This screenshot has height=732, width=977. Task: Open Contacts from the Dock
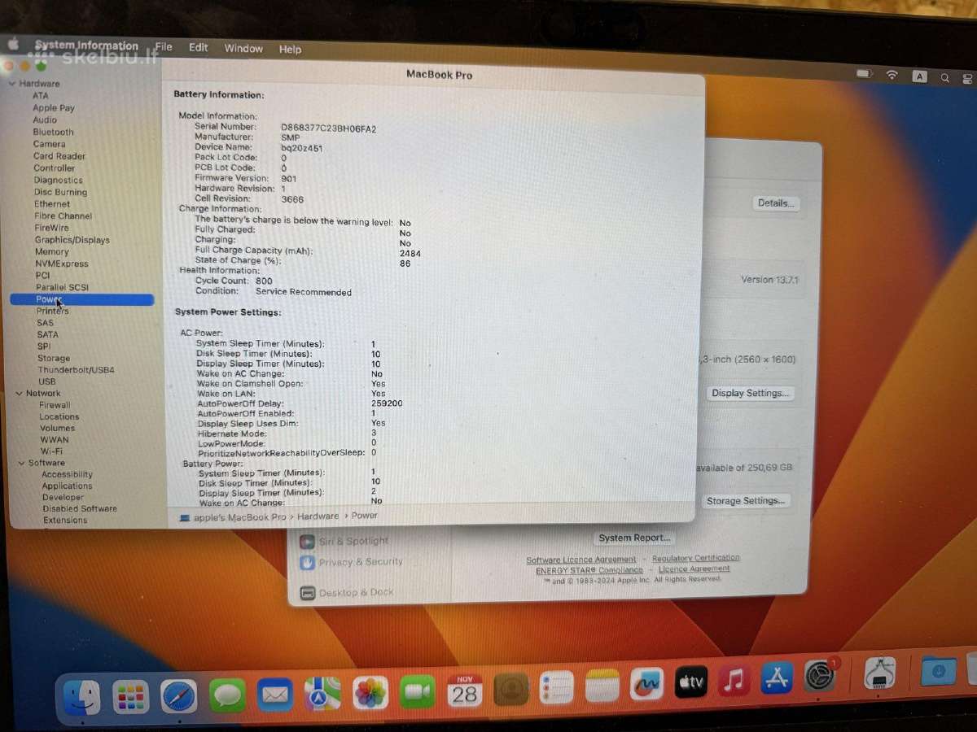511,689
